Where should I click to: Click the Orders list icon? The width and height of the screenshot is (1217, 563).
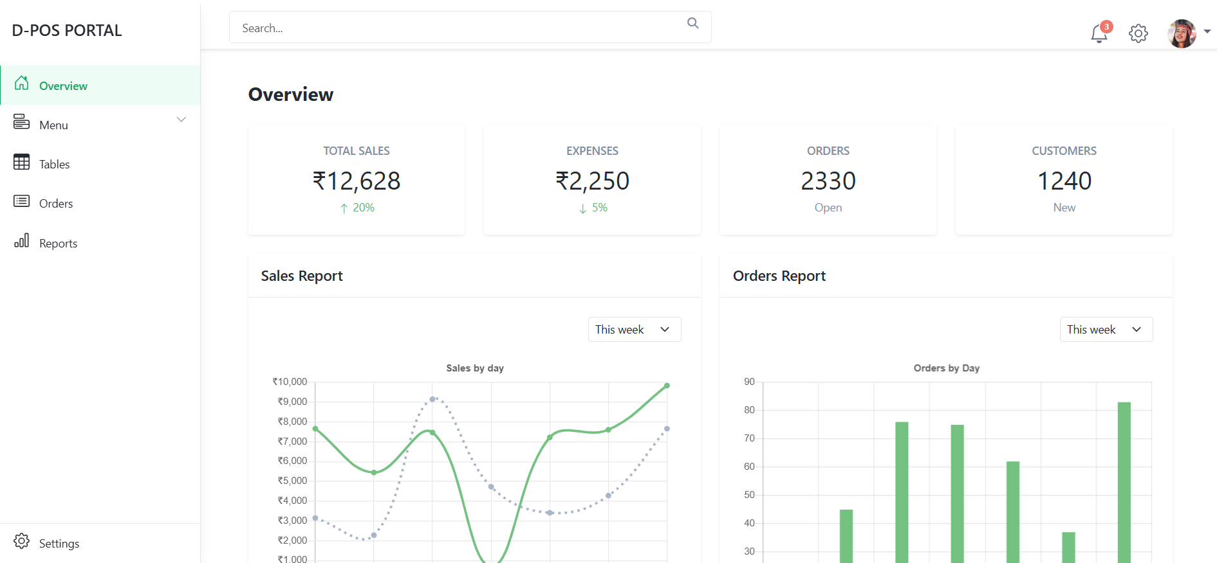[22, 202]
